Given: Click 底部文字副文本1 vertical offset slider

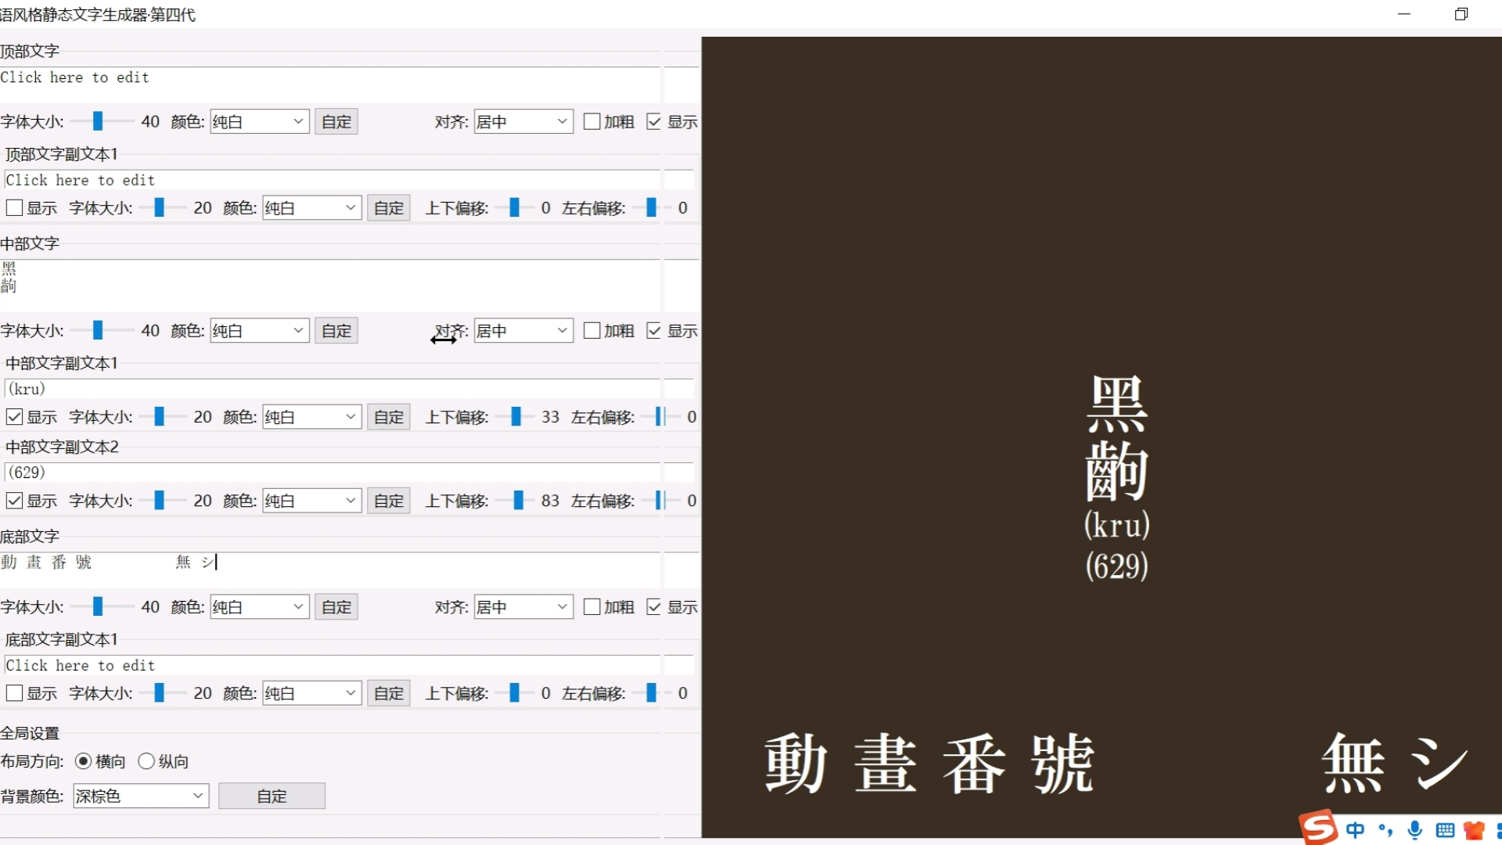Looking at the screenshot, I should coord(515,692).
